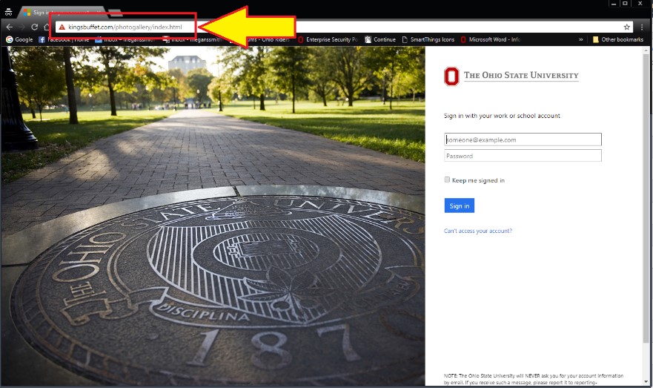This screenshot has width=653, height=388.
Task: Click the kingsbuffet.com address bar URL
Action: [125, 27]
